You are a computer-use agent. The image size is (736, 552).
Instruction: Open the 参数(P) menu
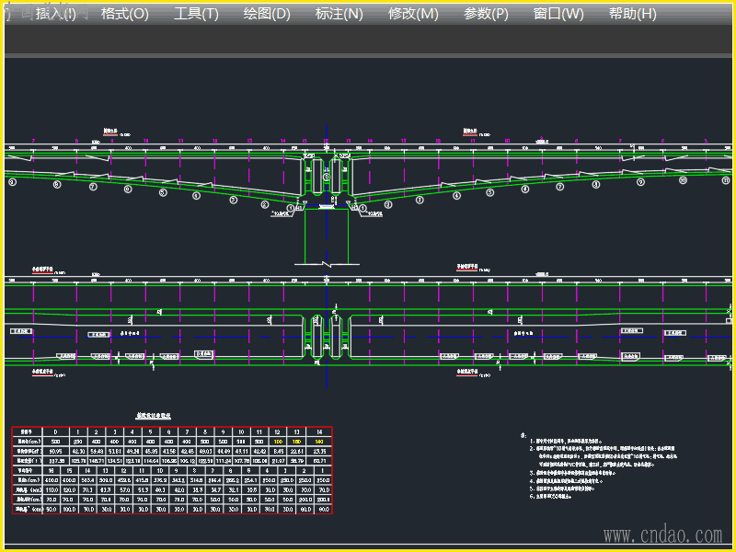[486, 14]
